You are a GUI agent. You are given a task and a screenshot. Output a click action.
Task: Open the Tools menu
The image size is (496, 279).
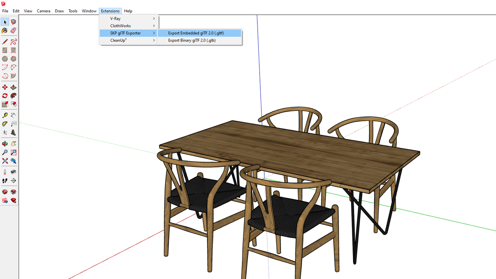click(73, 11)
